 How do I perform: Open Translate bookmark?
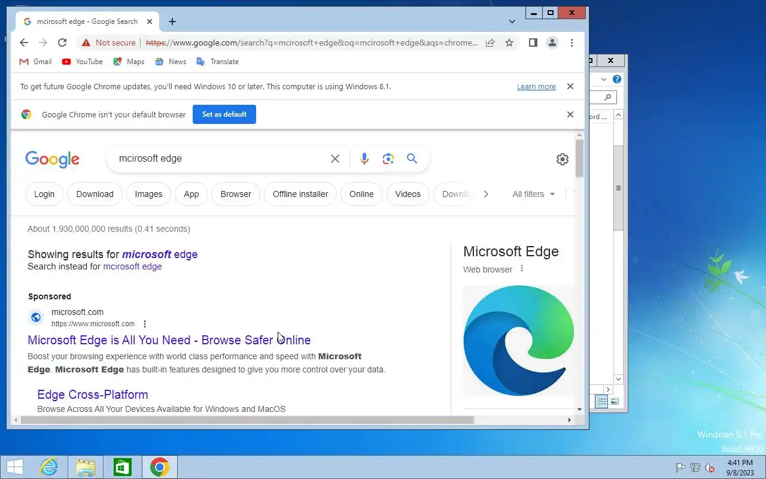coord(217,62)
